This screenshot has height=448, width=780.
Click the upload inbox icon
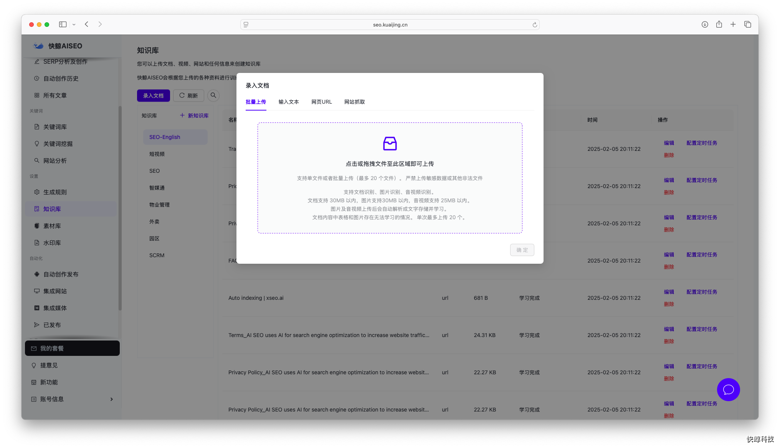pos(390,144)
